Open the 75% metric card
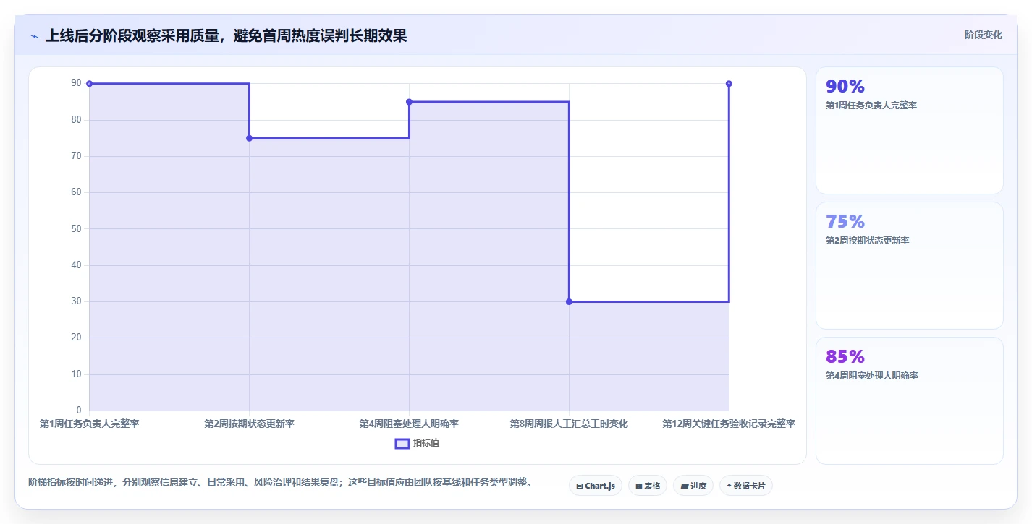Screen dimensions: 1032x524 click(910, 265)
